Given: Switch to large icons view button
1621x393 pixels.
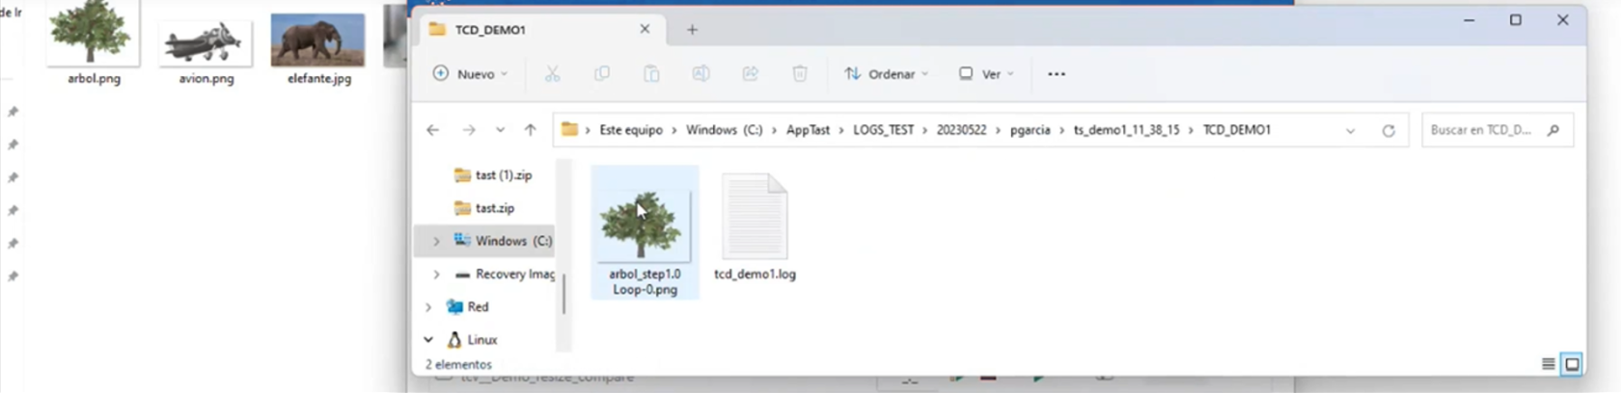Looking at the screenshot, I should point(1572,364).
